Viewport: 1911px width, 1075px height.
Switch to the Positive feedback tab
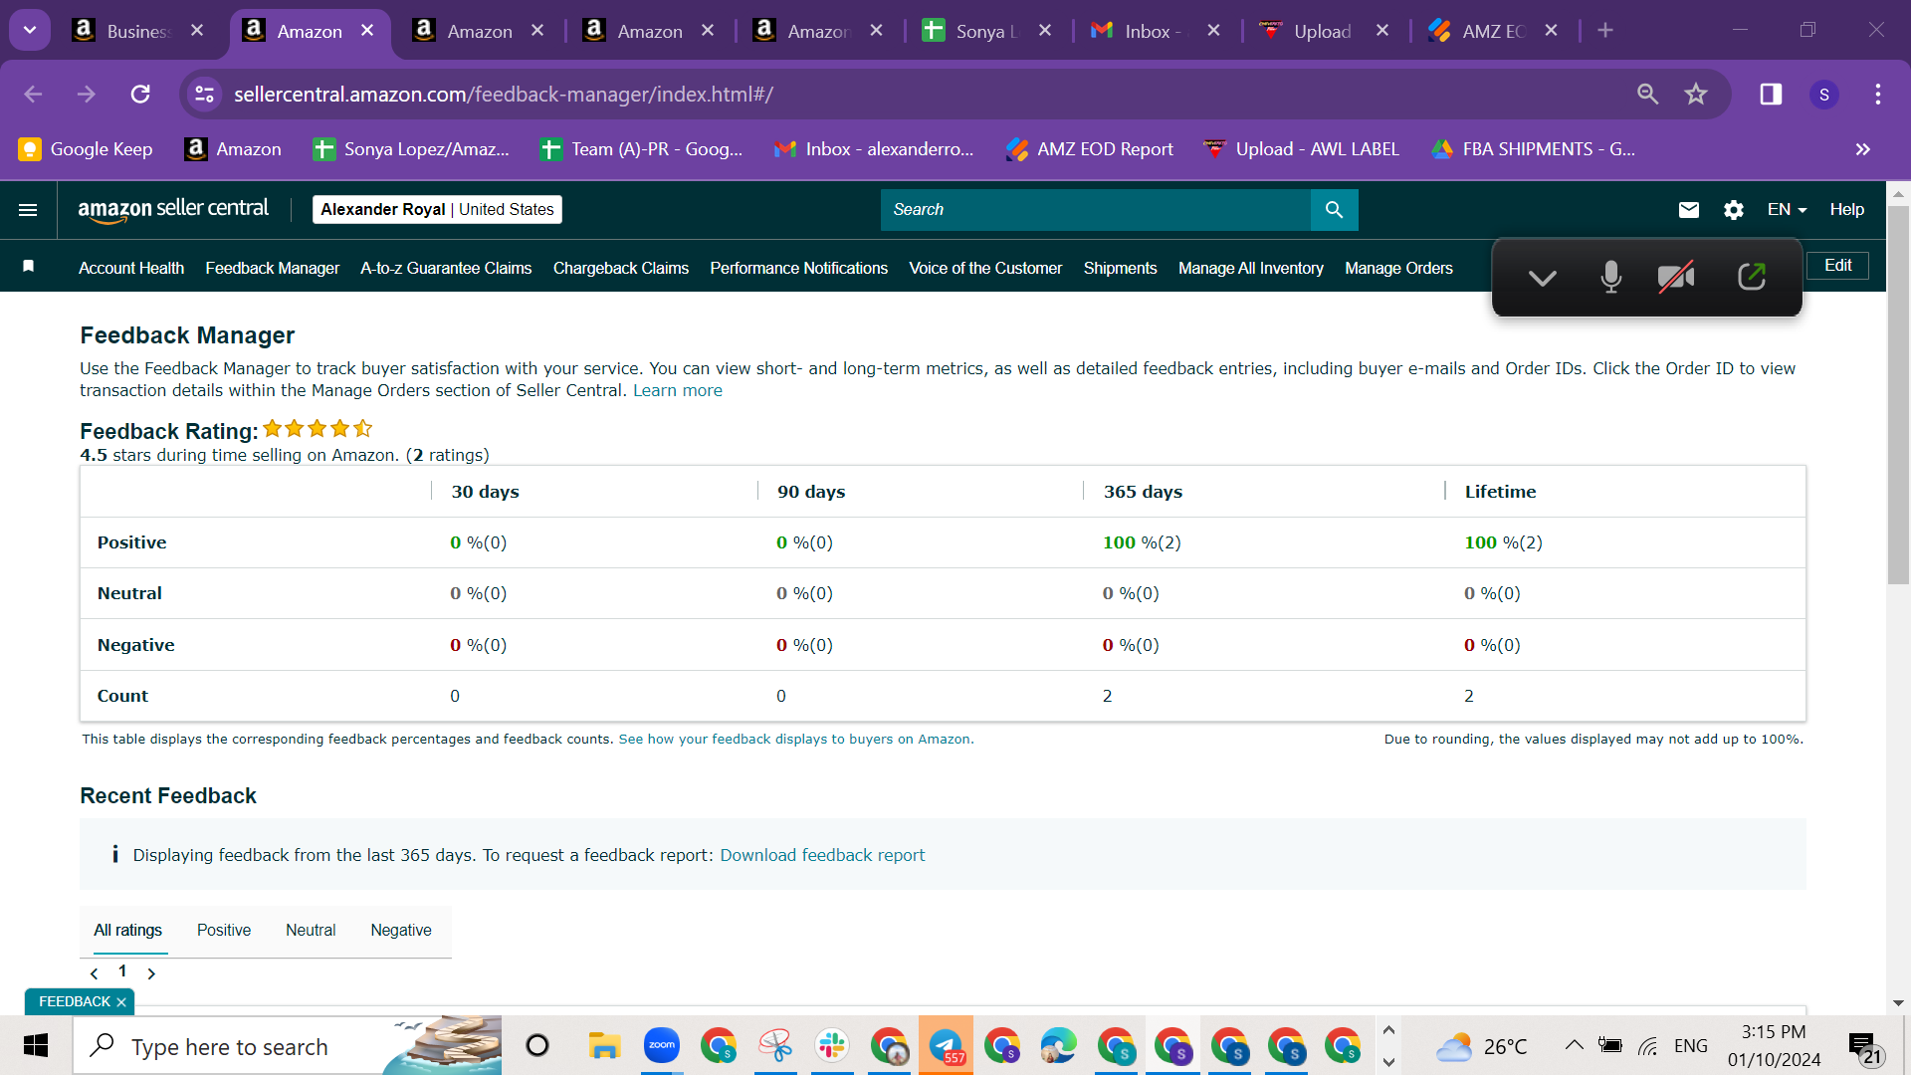coord(224,930)
